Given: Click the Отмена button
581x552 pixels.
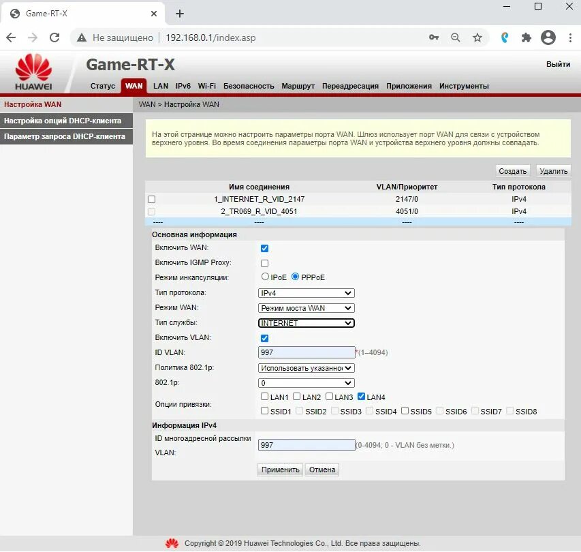Looking at the screenshot, I should (322, 470).
